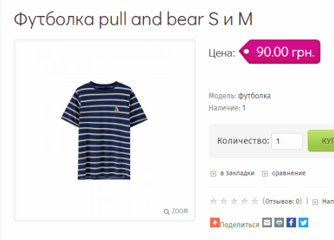Click the pink 90.00 грн. price tag

coord(280,52)
